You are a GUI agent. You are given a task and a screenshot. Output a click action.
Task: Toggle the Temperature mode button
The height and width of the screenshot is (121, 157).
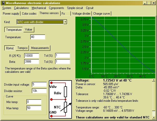point(14,30)
